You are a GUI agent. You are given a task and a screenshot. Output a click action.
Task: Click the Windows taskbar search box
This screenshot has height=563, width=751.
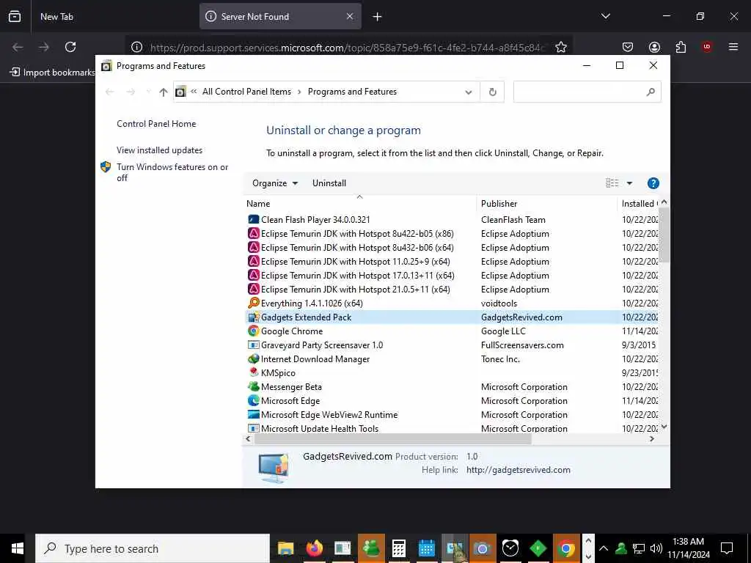click(153, 548)
